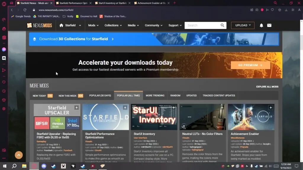303x170 pixels.
Task: Switch to the Popular (30 Days) tab
Action: coord(100,96)
